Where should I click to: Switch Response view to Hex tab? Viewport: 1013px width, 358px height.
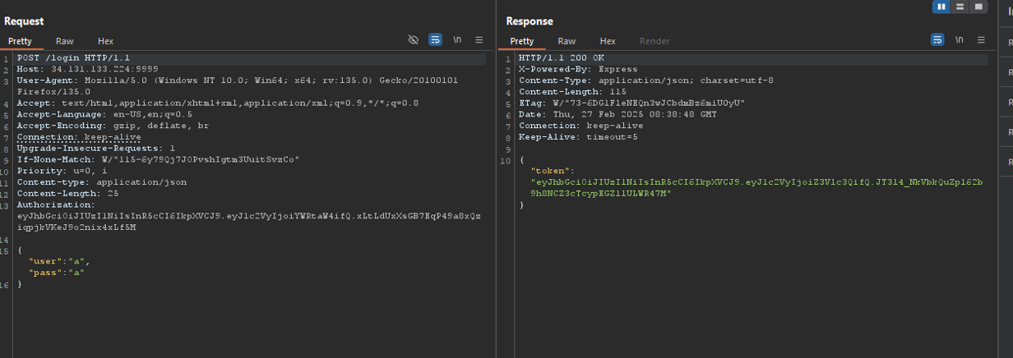607,41
